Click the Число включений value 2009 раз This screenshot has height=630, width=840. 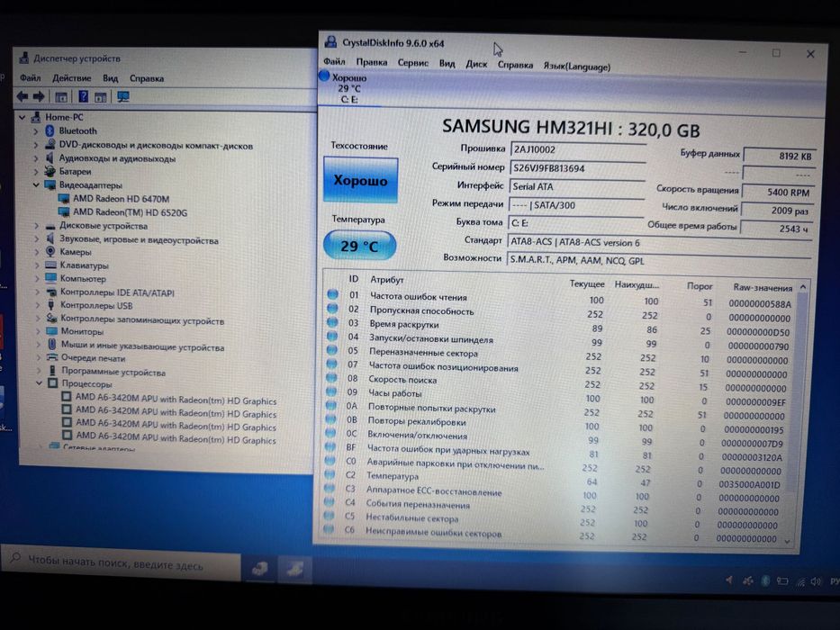tap(777, 210)
